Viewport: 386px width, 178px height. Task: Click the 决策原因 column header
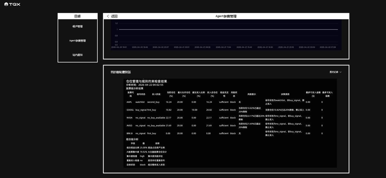tap(285, 94)
